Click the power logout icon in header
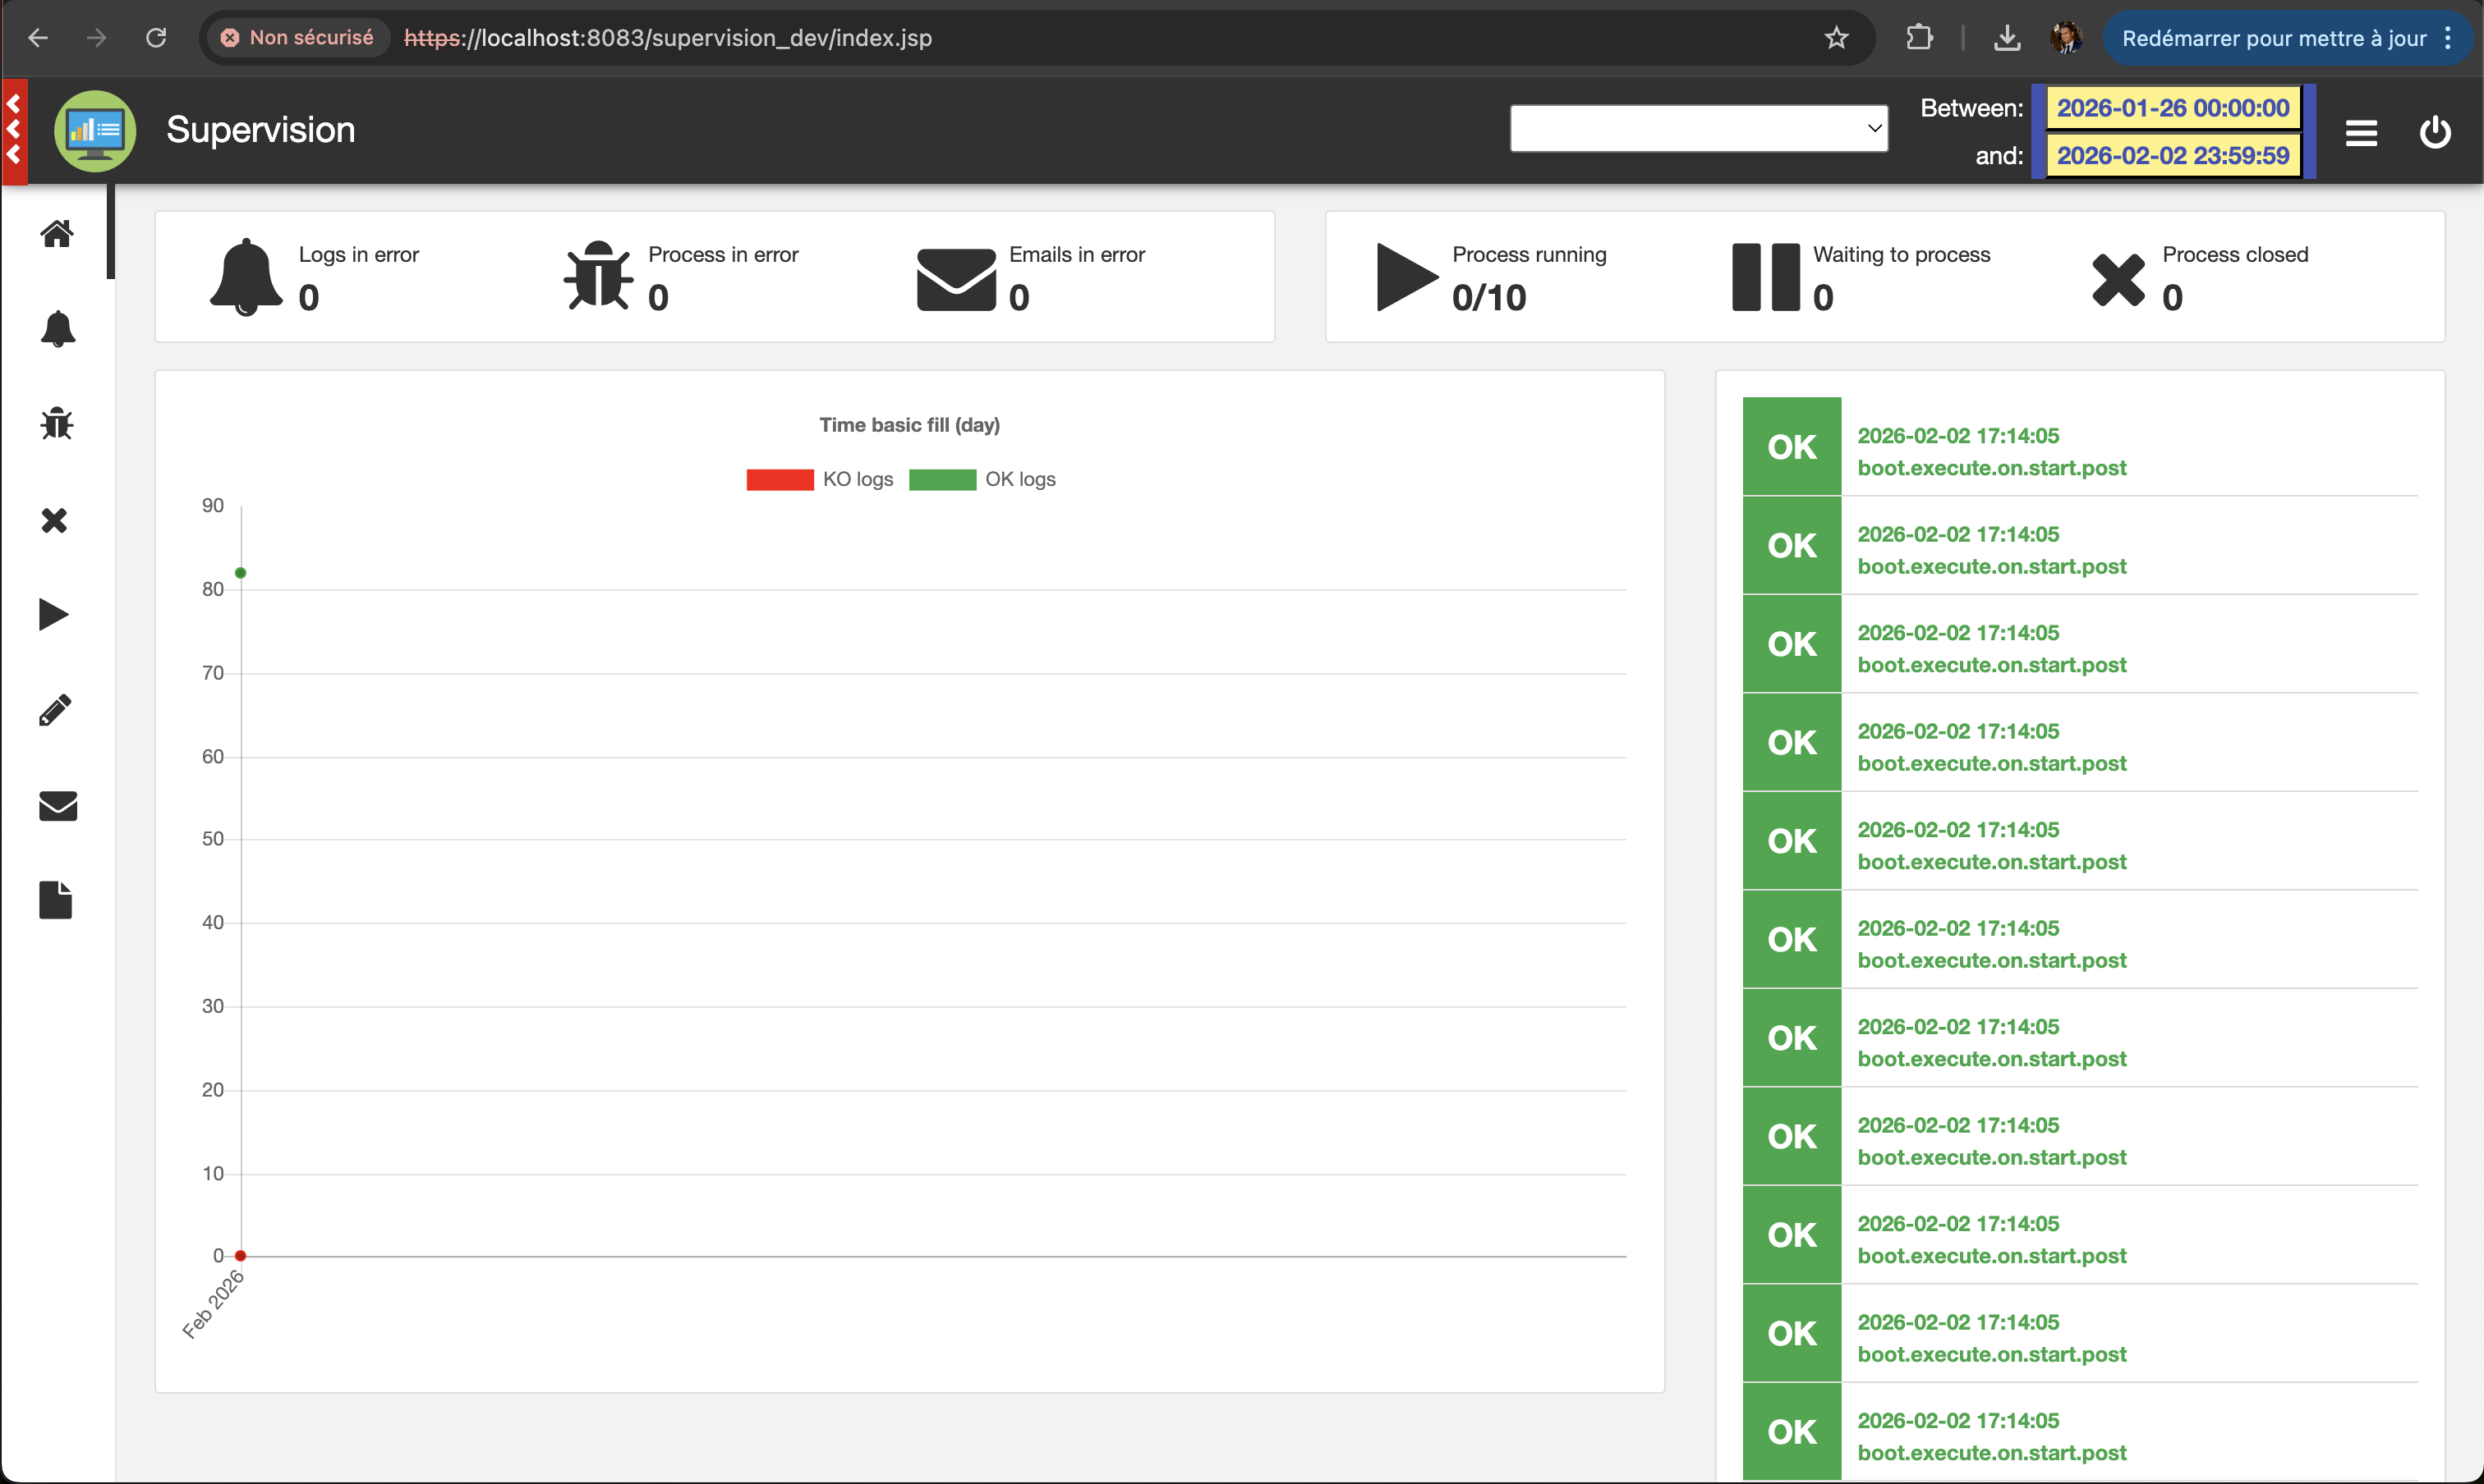 point(2434,132)
